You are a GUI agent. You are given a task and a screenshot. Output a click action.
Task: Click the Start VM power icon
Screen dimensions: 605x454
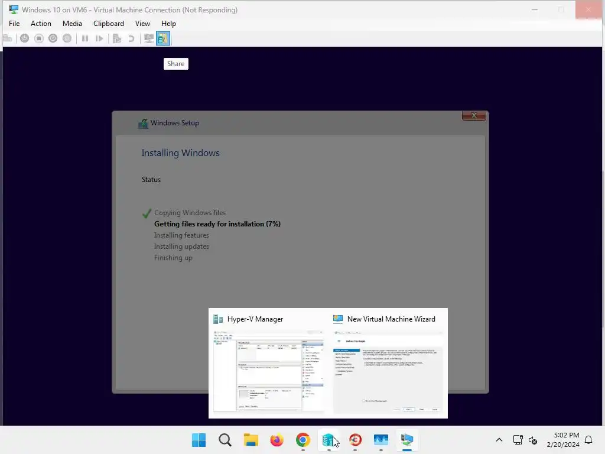coord(24,38)
